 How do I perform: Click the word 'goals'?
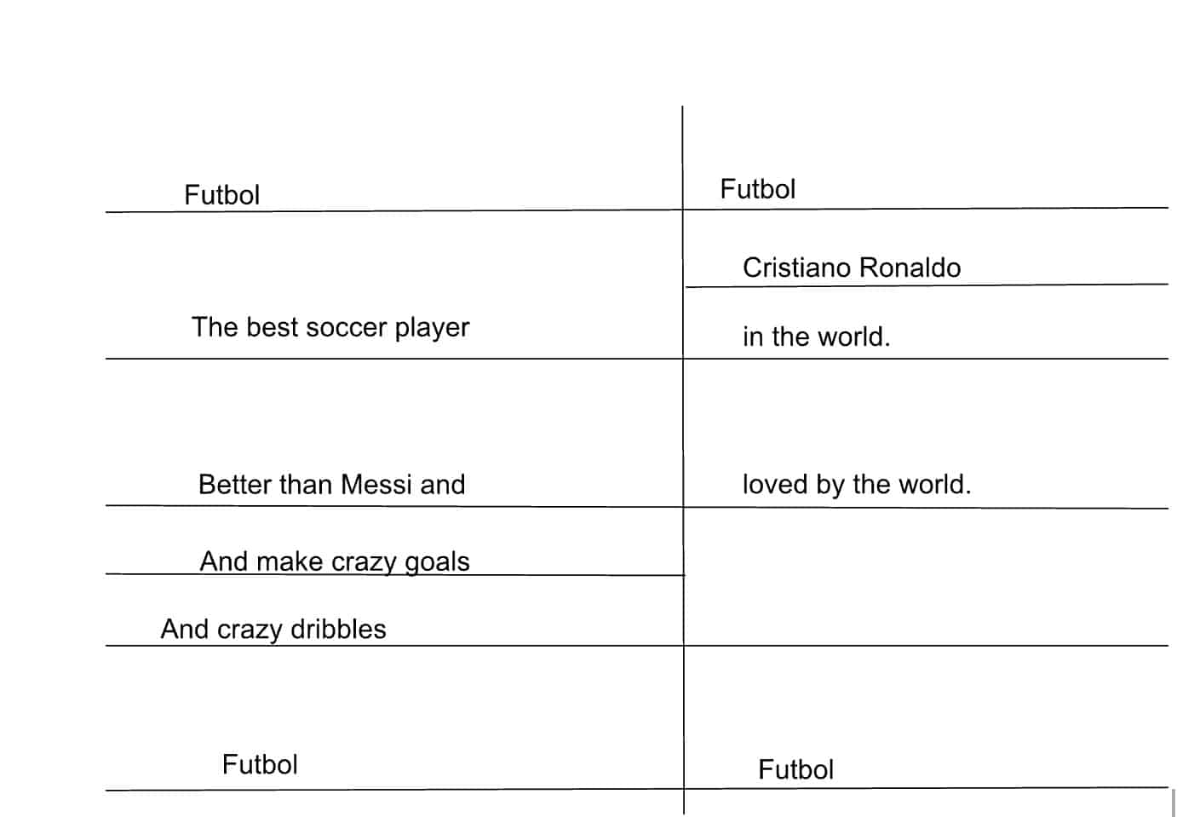coord(437,563)
